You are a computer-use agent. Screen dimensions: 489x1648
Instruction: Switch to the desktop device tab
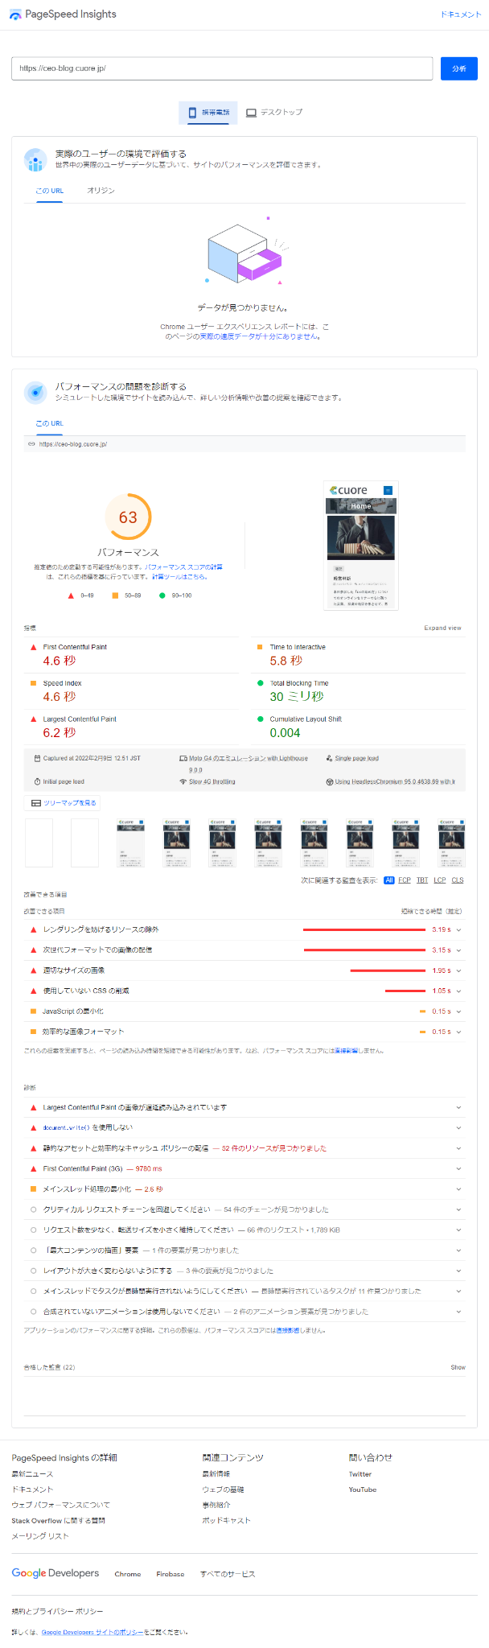coord(274,113)
